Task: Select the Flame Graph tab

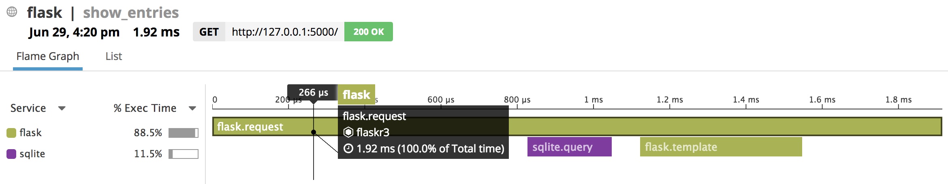Action: pos(48,56)
